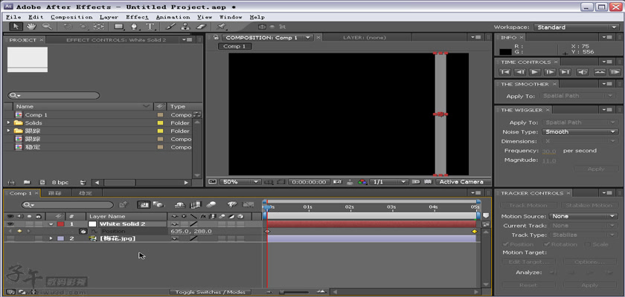Select the Rectangle mask tool
Viewport: 625px width, 297px height.
tap(119, 27)
